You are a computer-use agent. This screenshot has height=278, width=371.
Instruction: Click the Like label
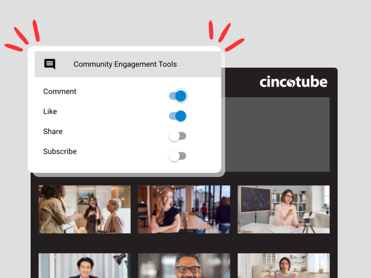tap(50, 111)
